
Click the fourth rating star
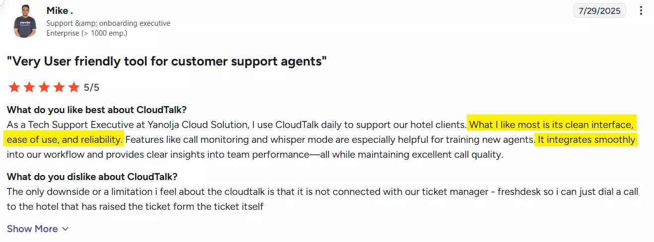[59, 88]
